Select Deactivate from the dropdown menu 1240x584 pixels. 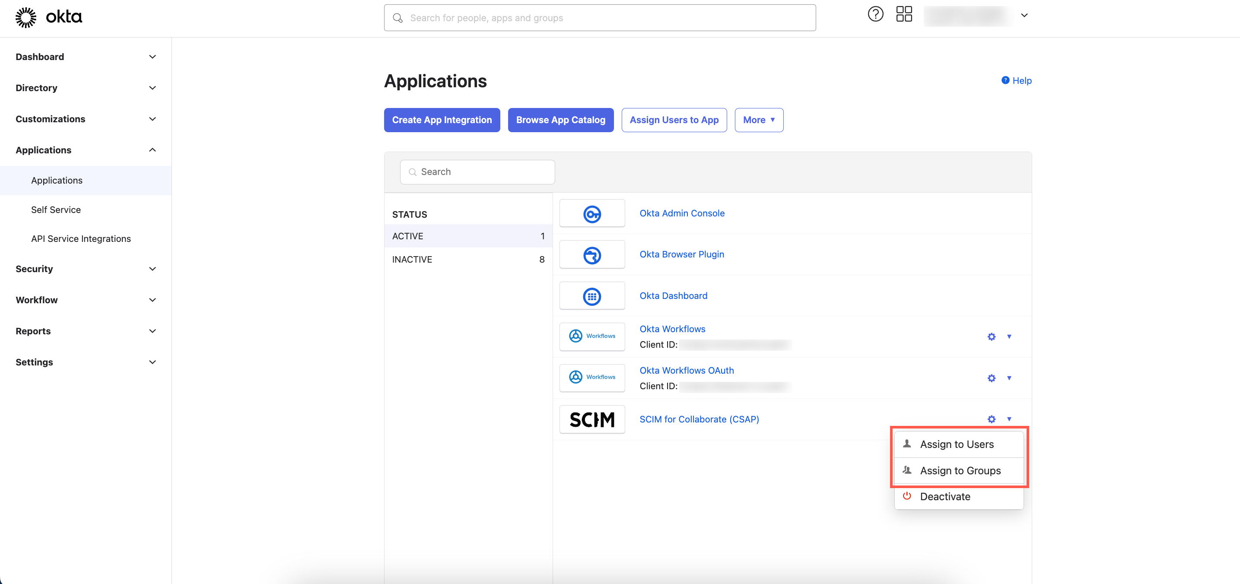[944, 496]
